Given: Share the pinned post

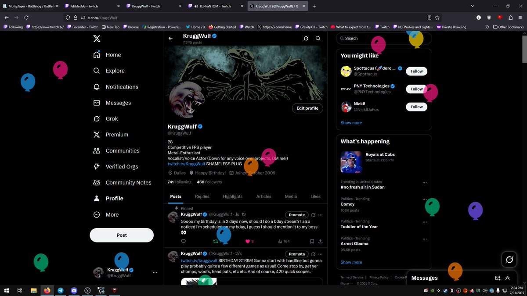Looking at the screenshot, I should (x=321, y=241).
